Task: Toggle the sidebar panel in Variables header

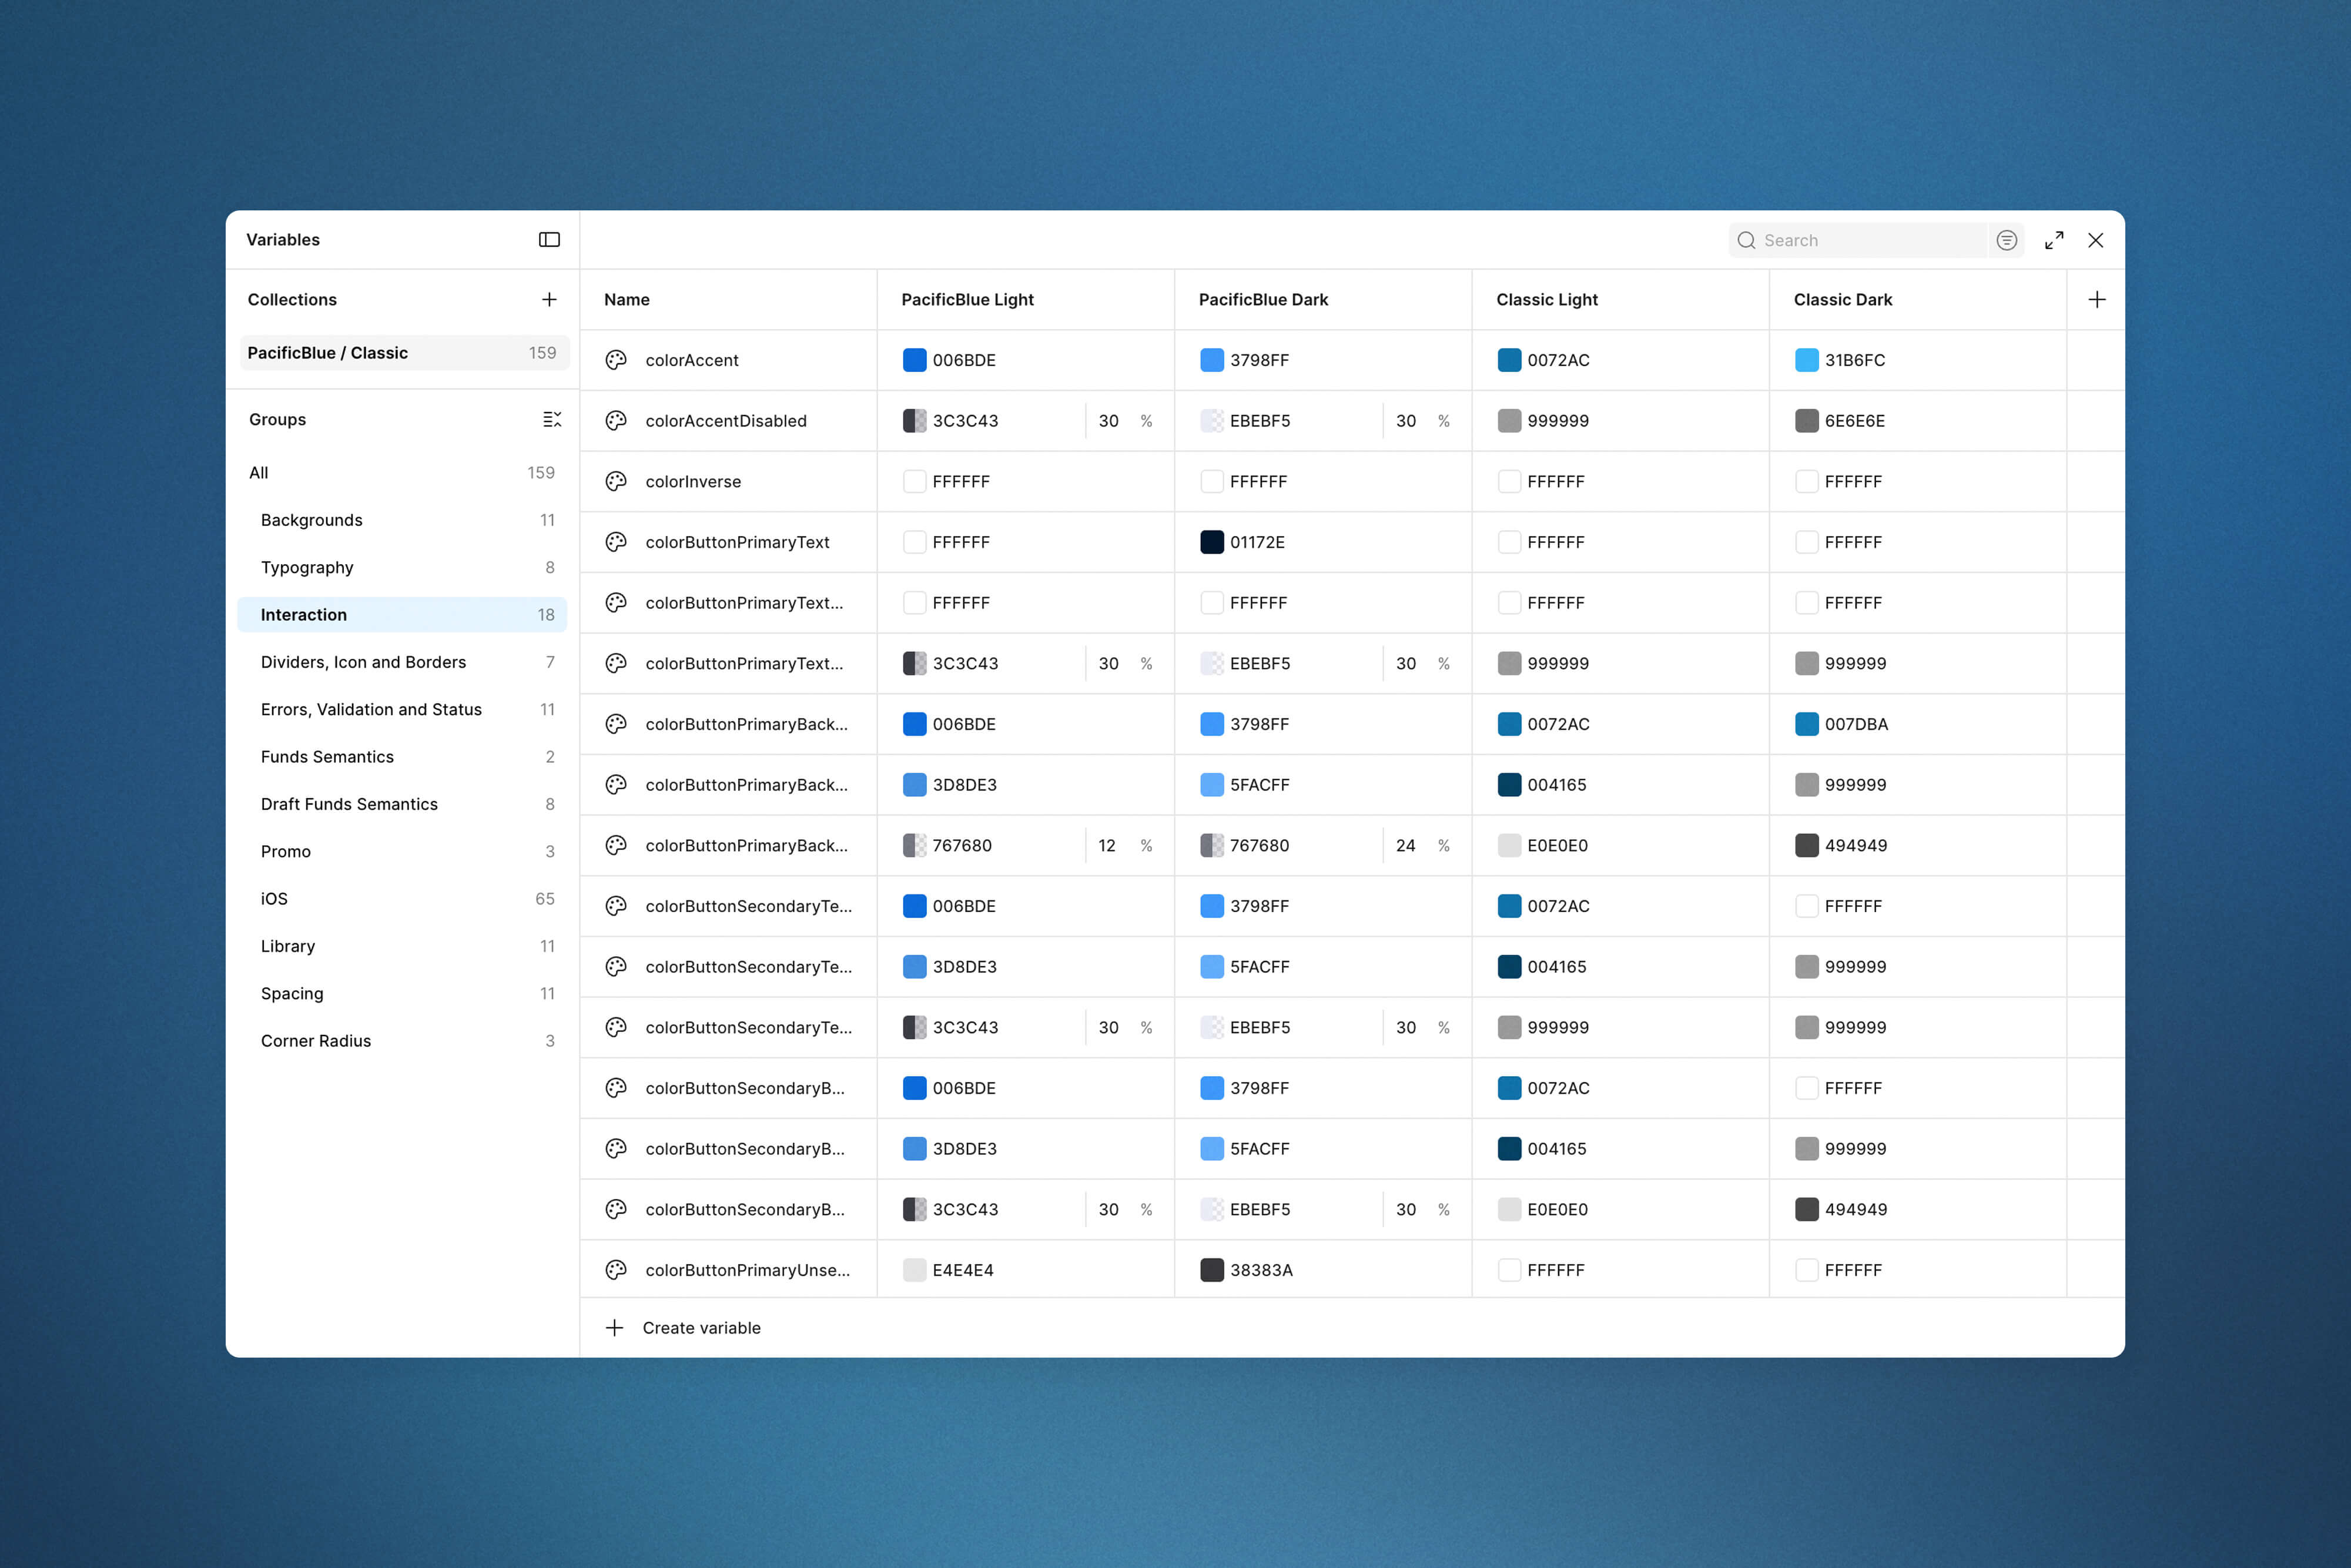Action: pyautogui.click(x=549, y=240)
